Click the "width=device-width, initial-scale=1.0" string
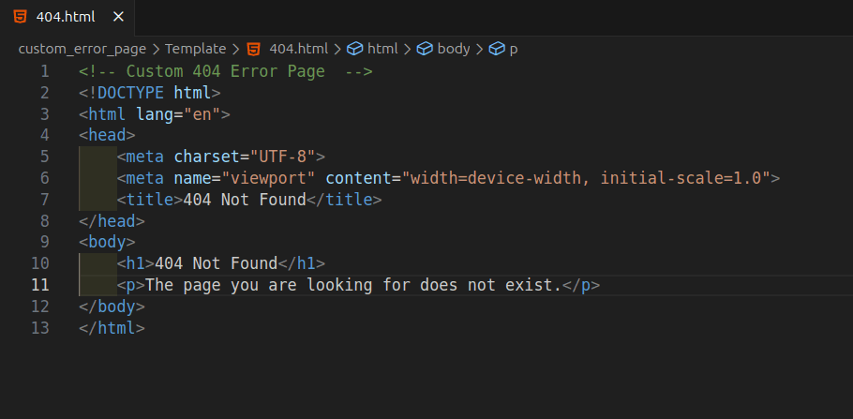853x419 pixels. coord(586,178)
